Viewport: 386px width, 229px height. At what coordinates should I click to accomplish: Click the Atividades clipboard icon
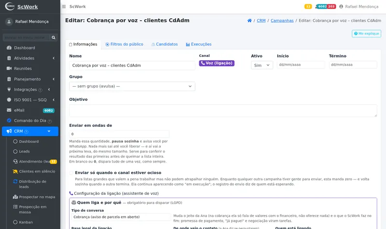tap(9, 58)
